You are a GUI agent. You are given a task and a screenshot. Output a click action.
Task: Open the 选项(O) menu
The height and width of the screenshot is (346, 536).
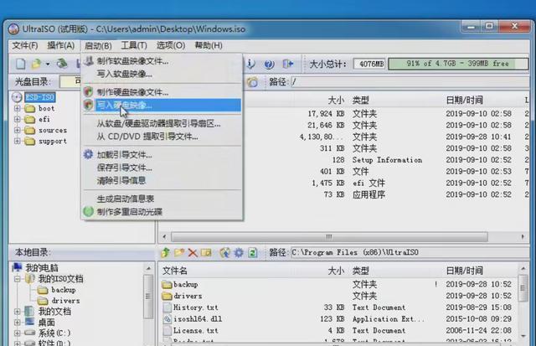[x=171, y=45]
